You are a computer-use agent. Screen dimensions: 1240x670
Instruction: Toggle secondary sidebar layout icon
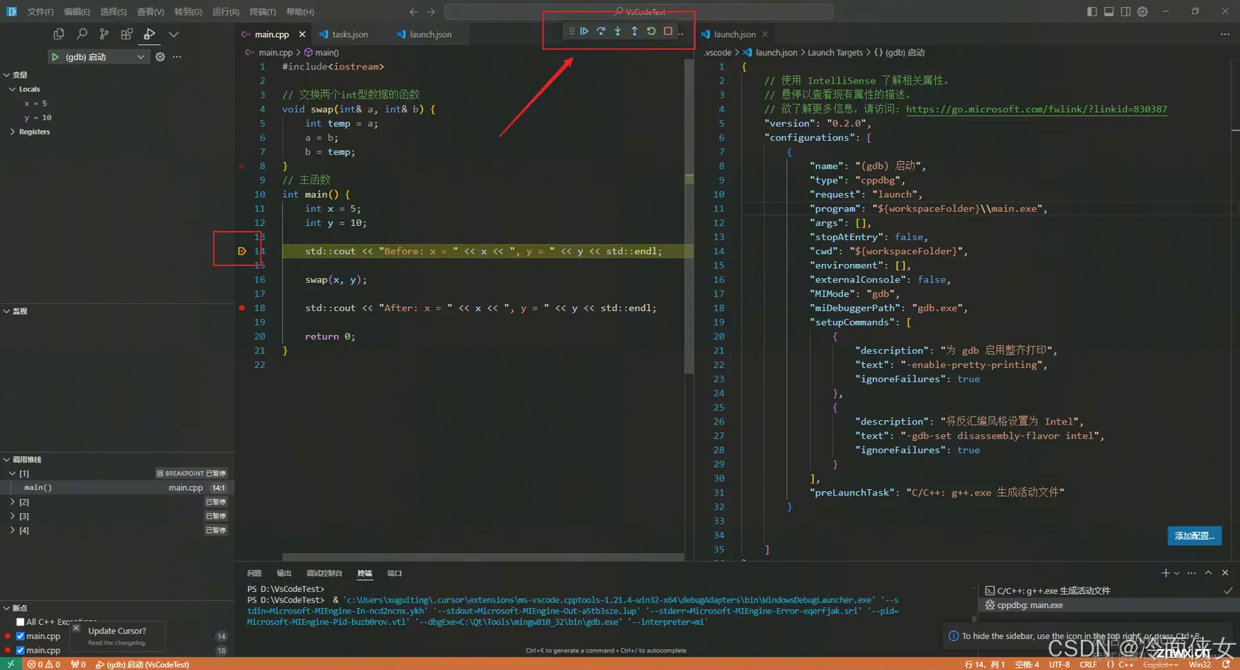tap(1126, 11)
